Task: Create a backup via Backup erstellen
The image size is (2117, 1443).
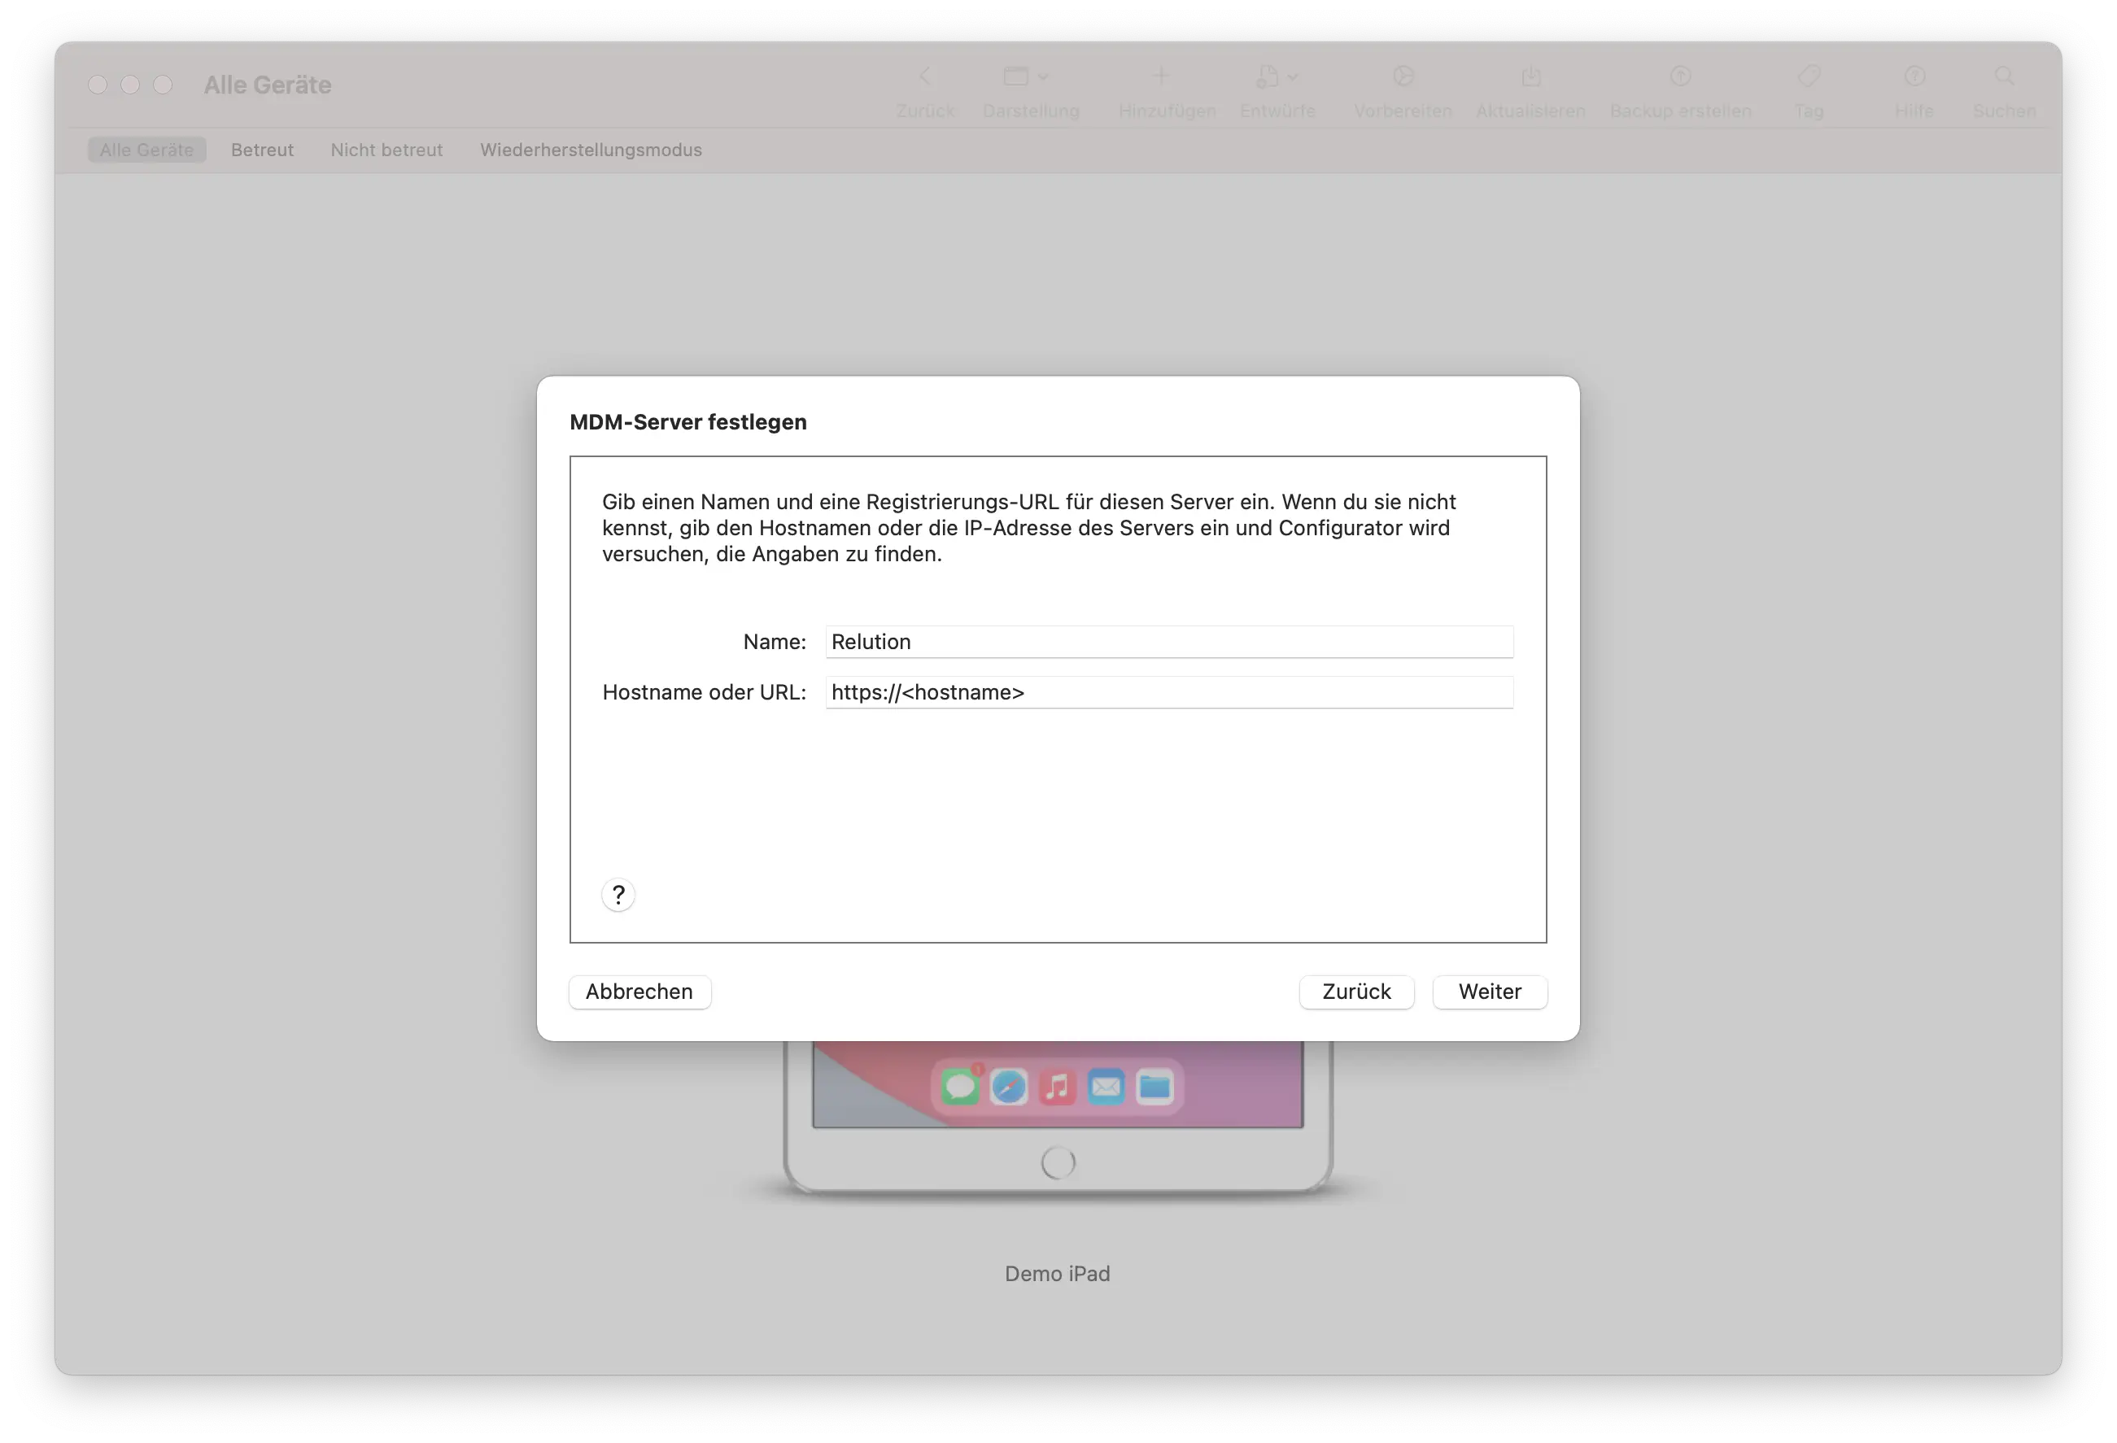Action: (x=1681, y=89)
